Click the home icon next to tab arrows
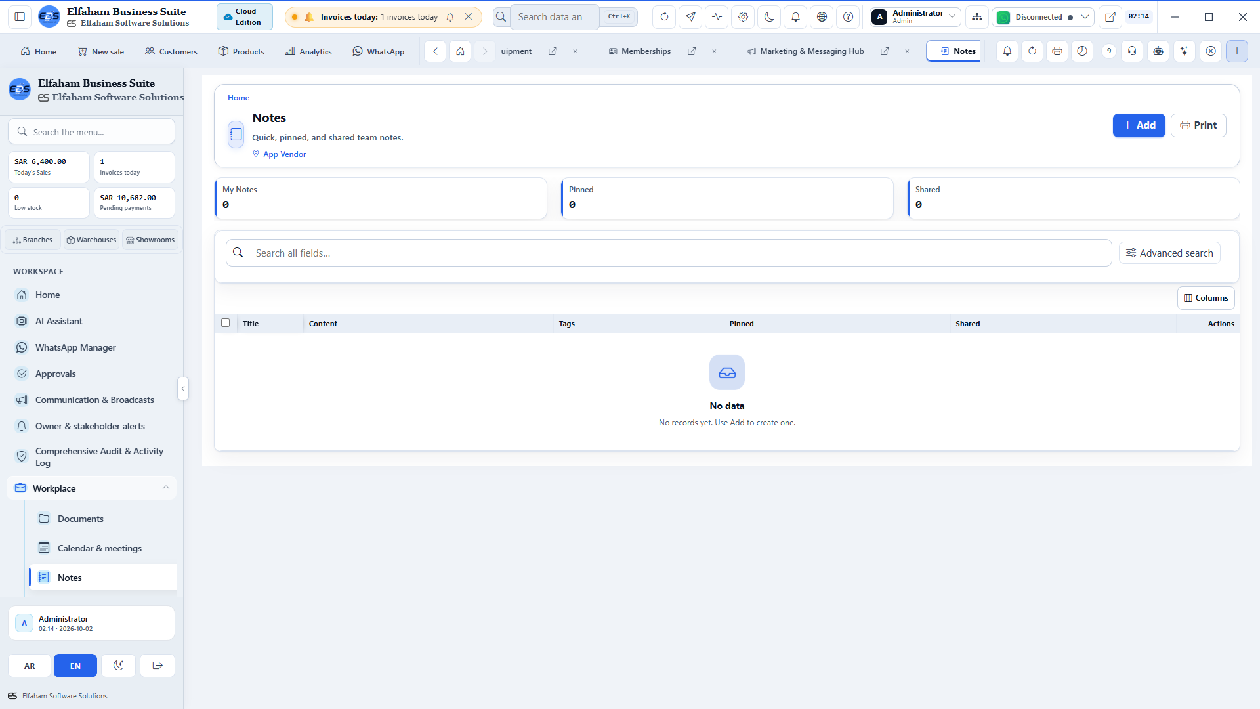1260x709 pixels. tap(460, 51)
